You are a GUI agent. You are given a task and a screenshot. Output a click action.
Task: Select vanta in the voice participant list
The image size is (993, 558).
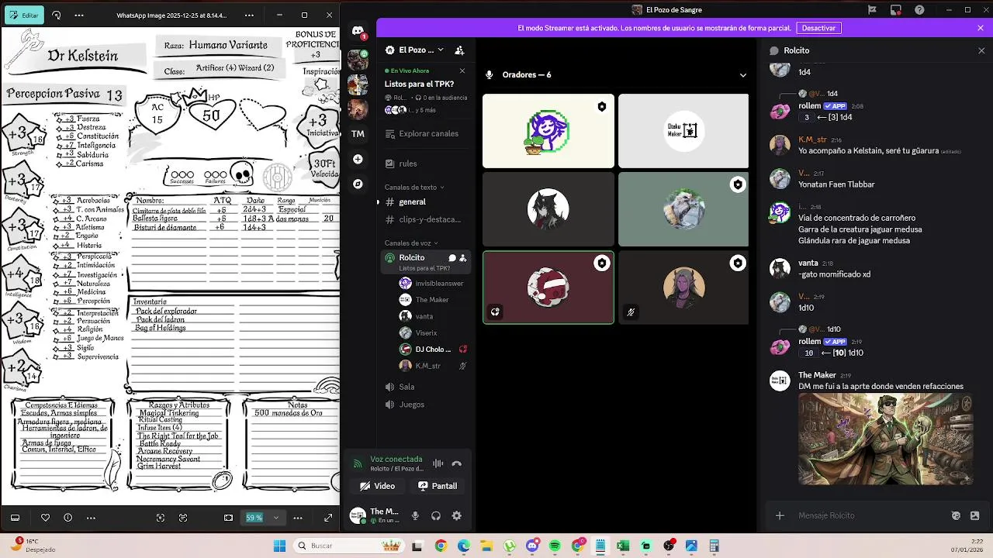(432, 316)
